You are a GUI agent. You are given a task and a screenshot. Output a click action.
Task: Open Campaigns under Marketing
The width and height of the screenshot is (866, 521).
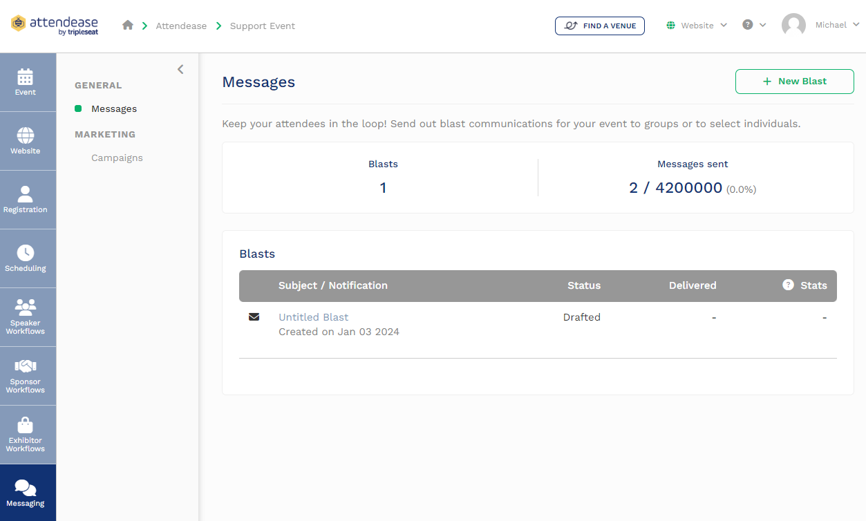[x=117, y=158]
